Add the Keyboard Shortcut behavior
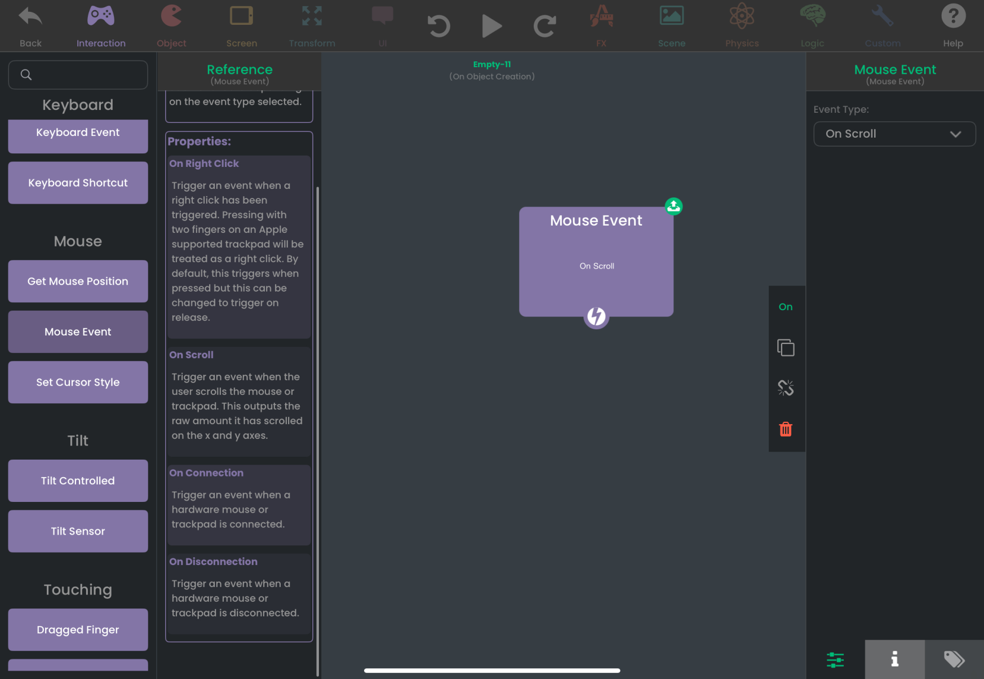984x679 pixels. point(78,183)
